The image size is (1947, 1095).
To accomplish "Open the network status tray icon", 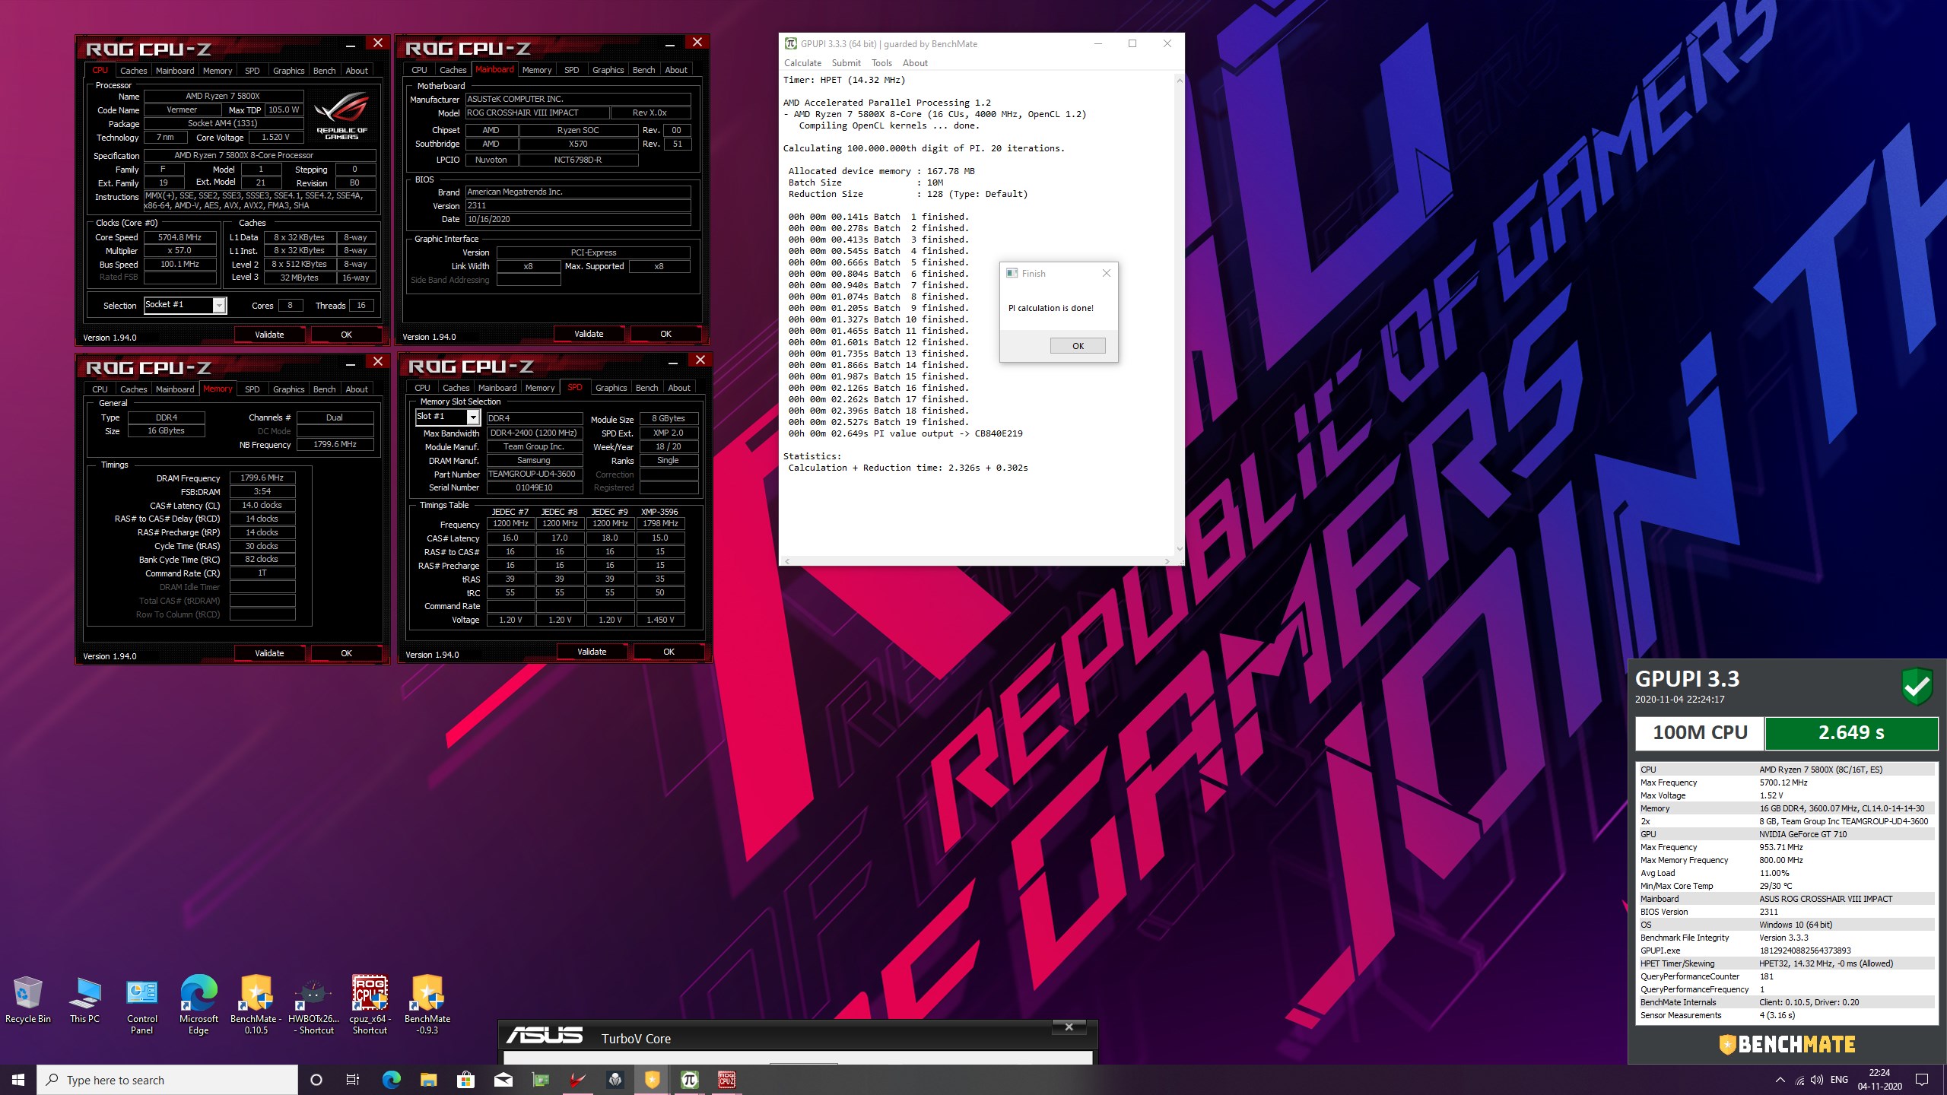I will pyautogui.click(x=1799, y=1080).
